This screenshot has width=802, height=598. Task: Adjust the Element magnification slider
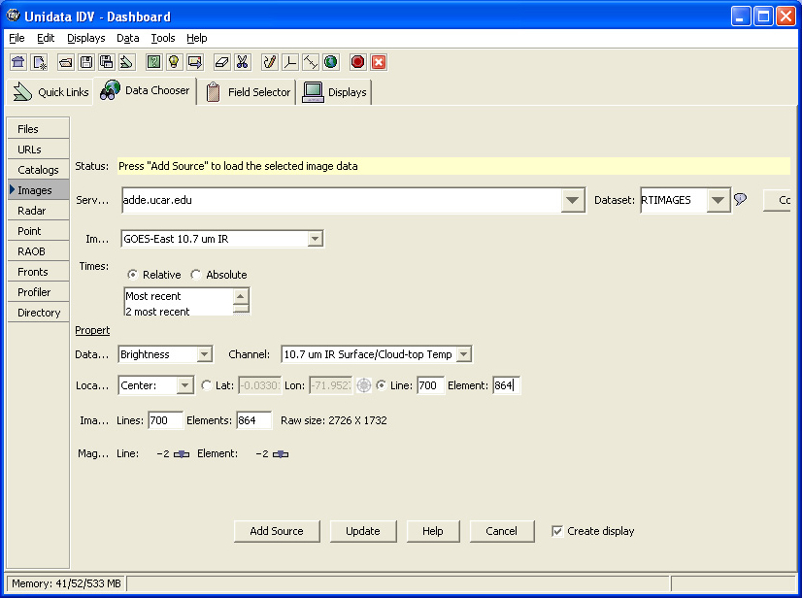pyautogui.click(x=281, y=453)
